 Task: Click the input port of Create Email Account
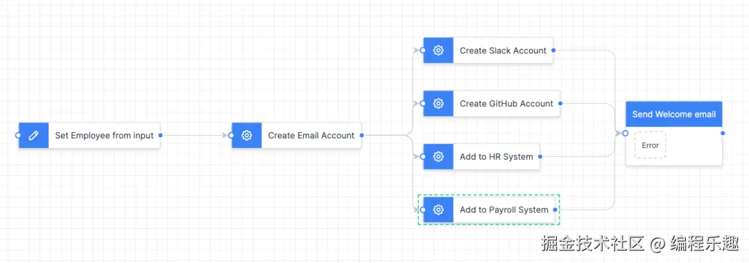pyautogui.click(x=231, y=136)
